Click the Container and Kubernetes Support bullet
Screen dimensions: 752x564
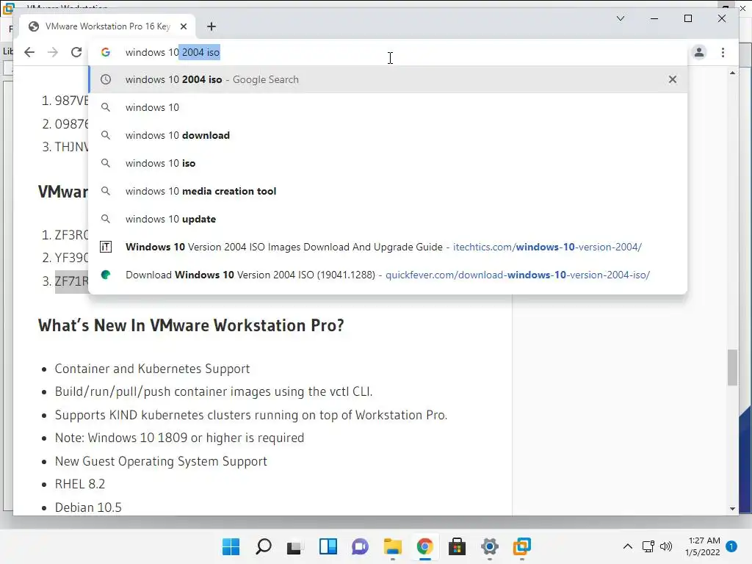click(x=152, y=369)
